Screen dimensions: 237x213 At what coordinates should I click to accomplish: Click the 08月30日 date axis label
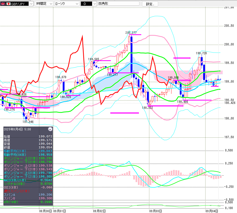[x=46, y=211]
